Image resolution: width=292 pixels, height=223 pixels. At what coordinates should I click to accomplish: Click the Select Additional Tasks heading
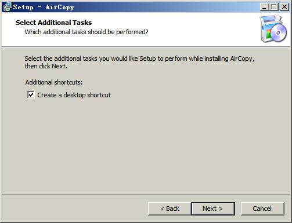pyautogui.click(x=53, y=23)
